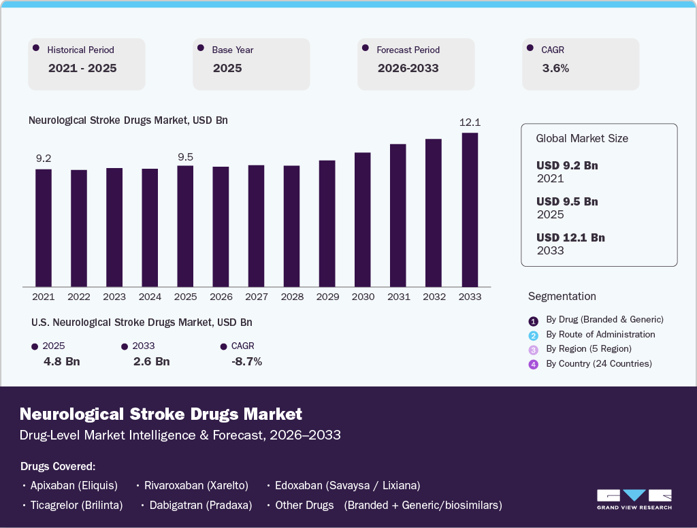Click 'By Region (5 Region)' text
The image size is (697, 528).
(589, 349)
